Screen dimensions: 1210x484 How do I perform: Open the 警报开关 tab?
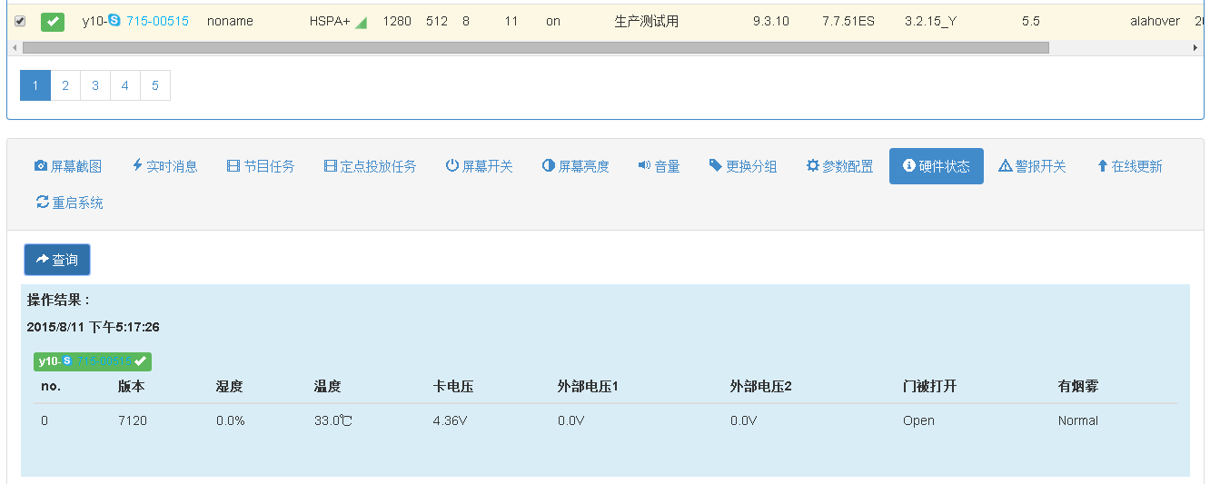click(x=1032, y=166)
